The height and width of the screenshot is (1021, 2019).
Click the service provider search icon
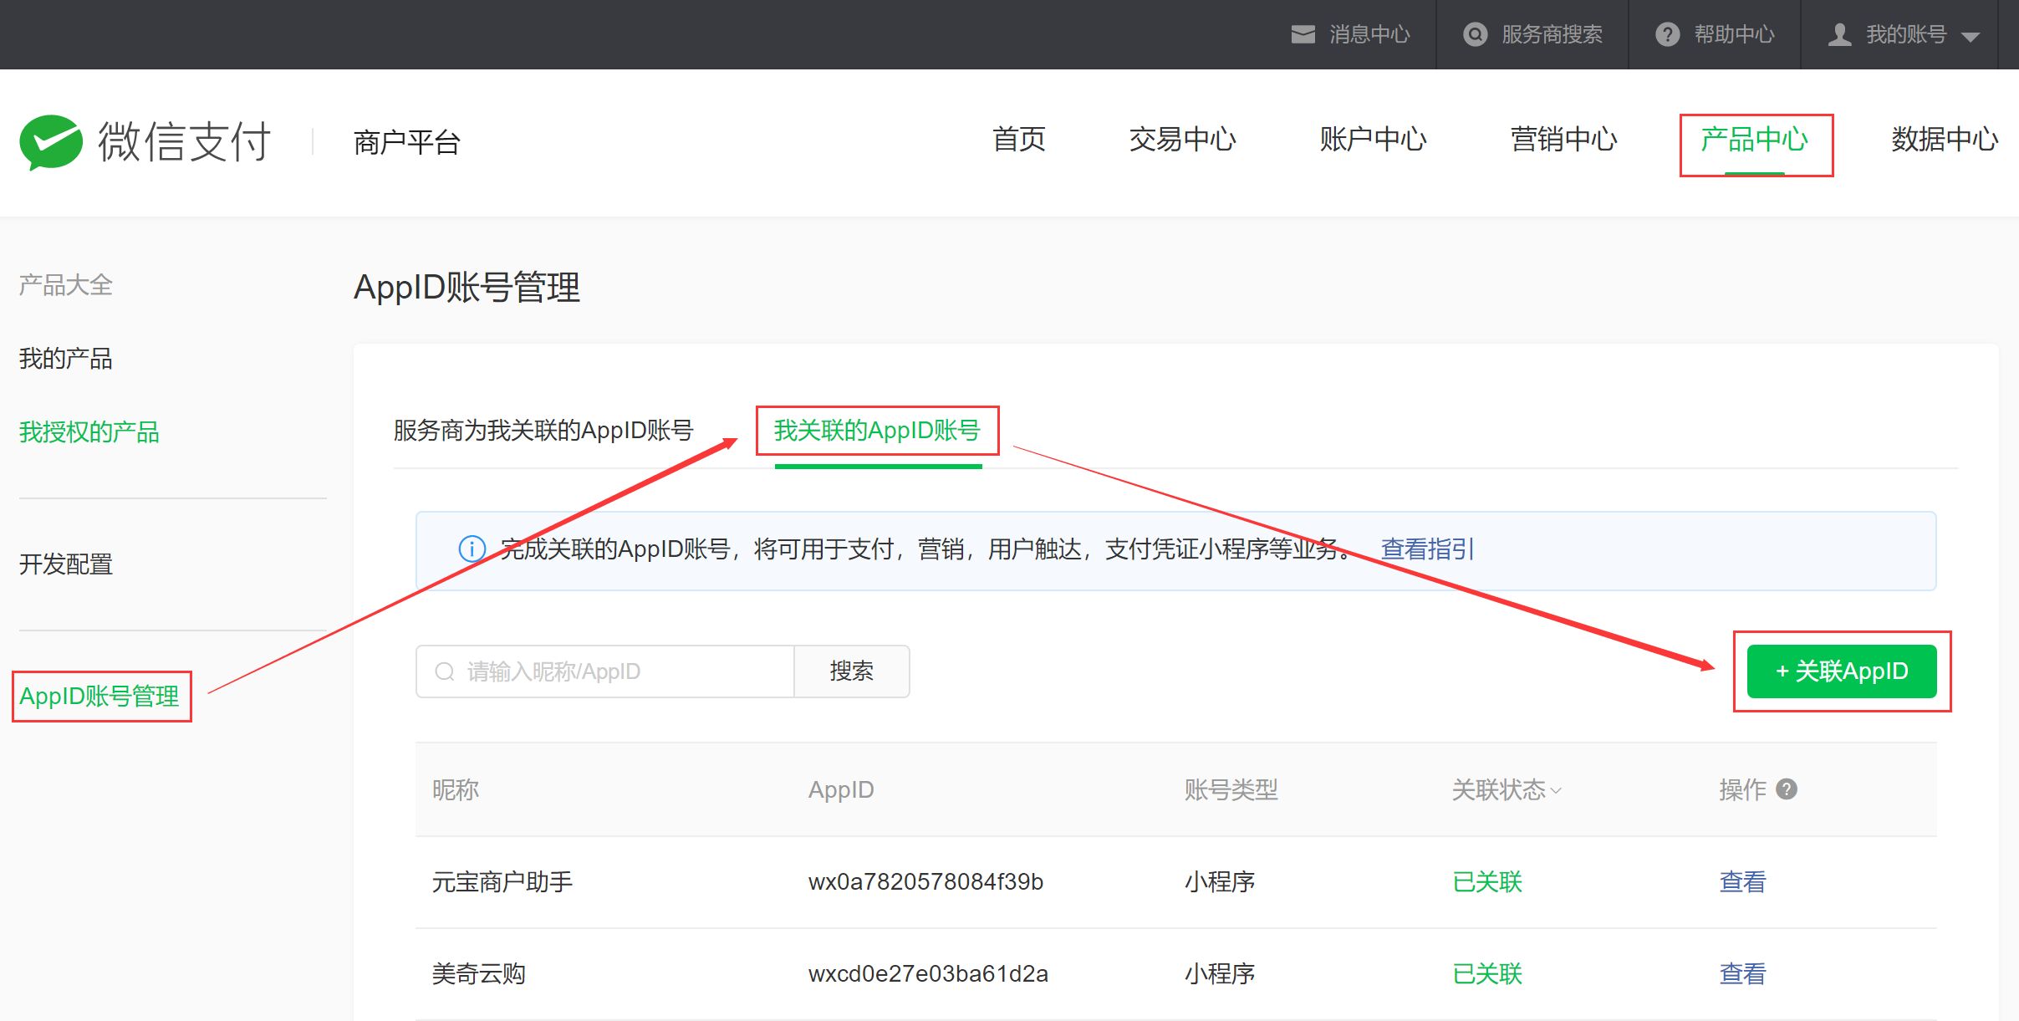click(x=1475, y=34)
